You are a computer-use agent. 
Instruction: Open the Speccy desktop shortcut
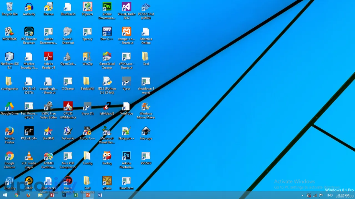pos(87,34)
